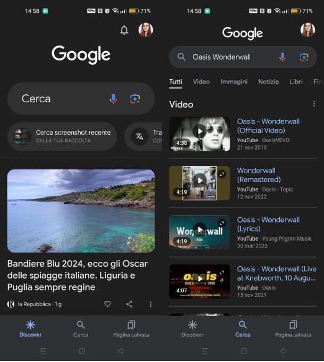Viewport: 324px width, 362px height.
Task: Open profile avatar on left Discover screen
Action: click(146, 30)
